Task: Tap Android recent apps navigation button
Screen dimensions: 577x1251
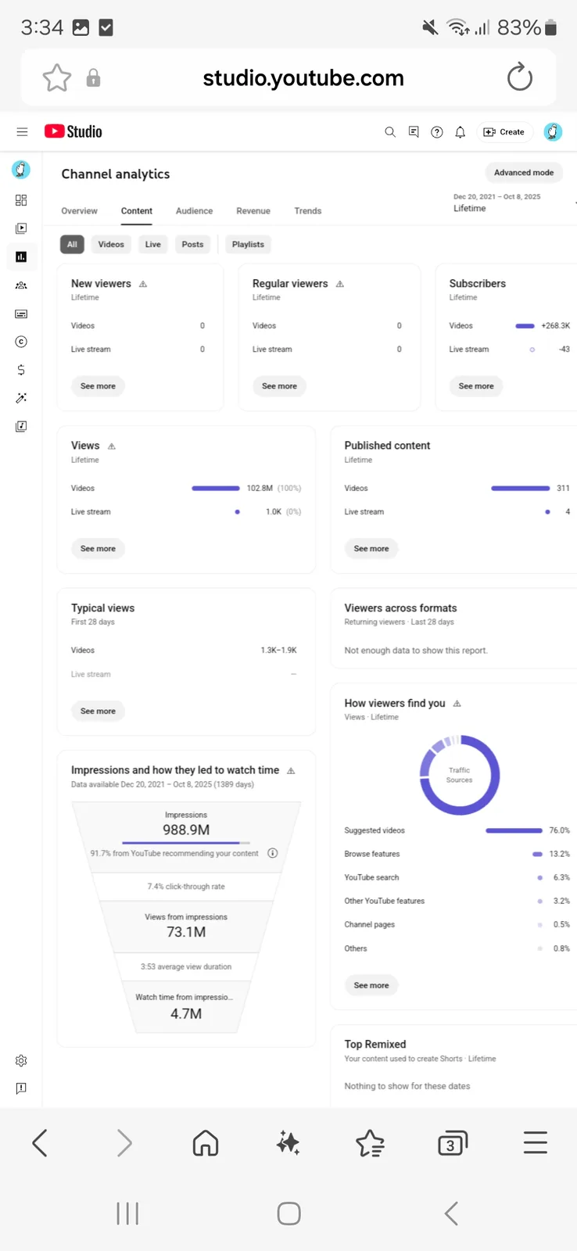Action: [x=127, y=1213]
